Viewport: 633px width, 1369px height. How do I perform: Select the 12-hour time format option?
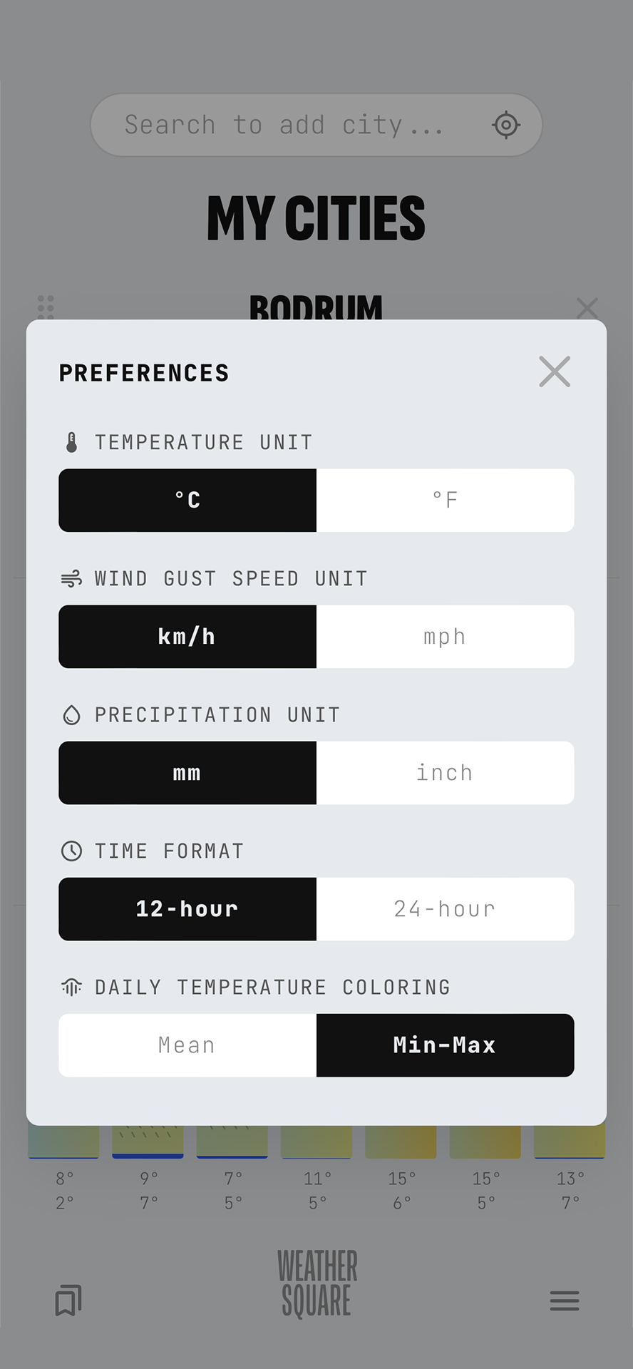[187, 908]
